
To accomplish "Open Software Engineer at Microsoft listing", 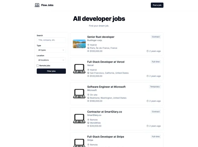I will 106,87.
